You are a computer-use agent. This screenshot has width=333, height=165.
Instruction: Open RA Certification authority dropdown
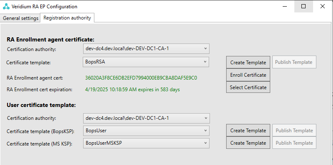(146, 49)
